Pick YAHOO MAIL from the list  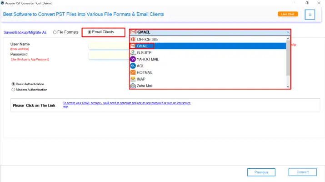point(208,59)
